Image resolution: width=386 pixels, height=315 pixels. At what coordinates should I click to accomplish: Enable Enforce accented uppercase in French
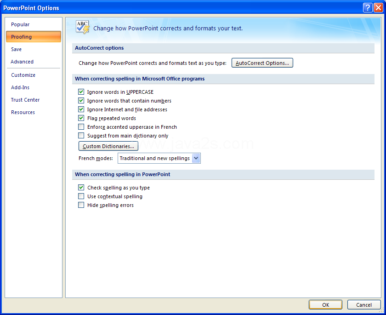point(81,126)
